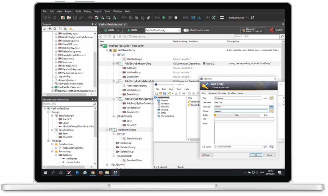This screenshot has height=196, width=328.
Task: Click the settings sliders icon in main toolbar
Action: click(222, 18)
